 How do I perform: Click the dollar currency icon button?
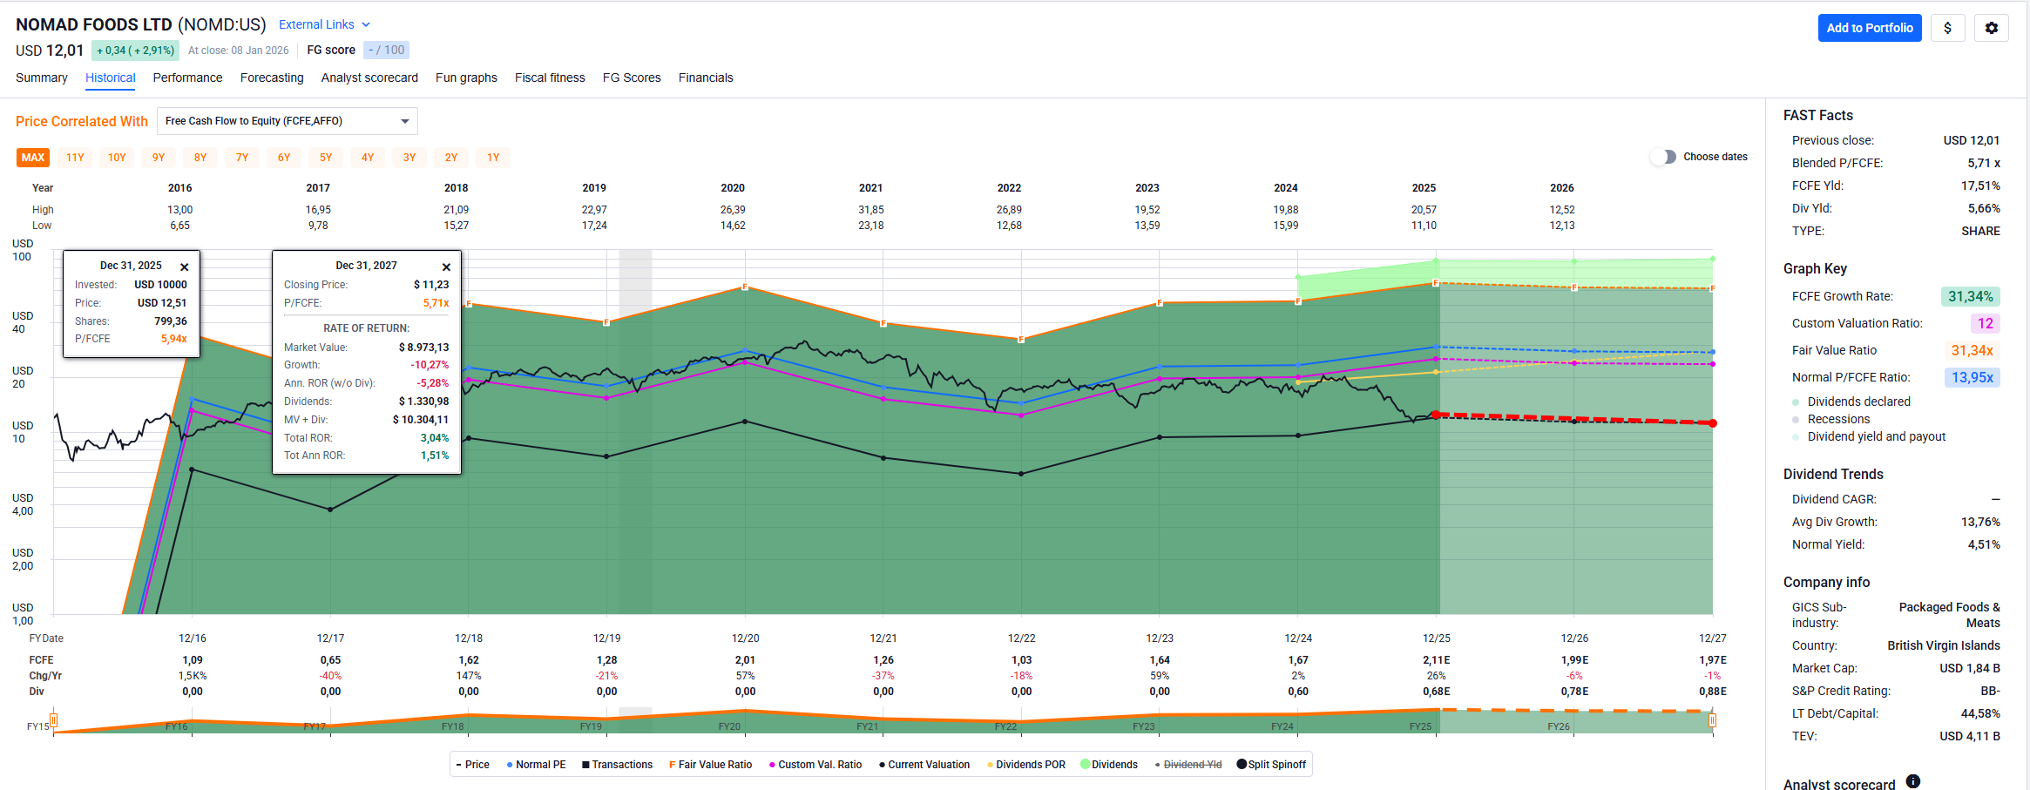(x=1947, y=28)
